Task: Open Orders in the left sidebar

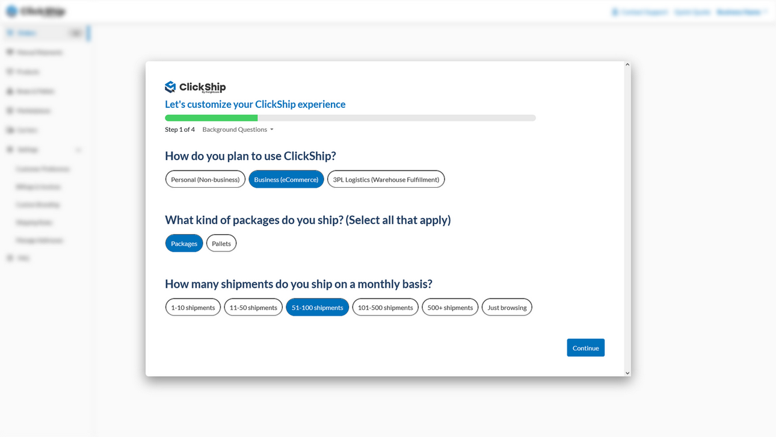Action: pyautogui.click(x=45, y=33)
